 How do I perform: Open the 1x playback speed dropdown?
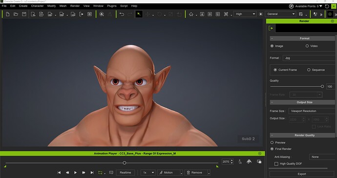[148, 173]
